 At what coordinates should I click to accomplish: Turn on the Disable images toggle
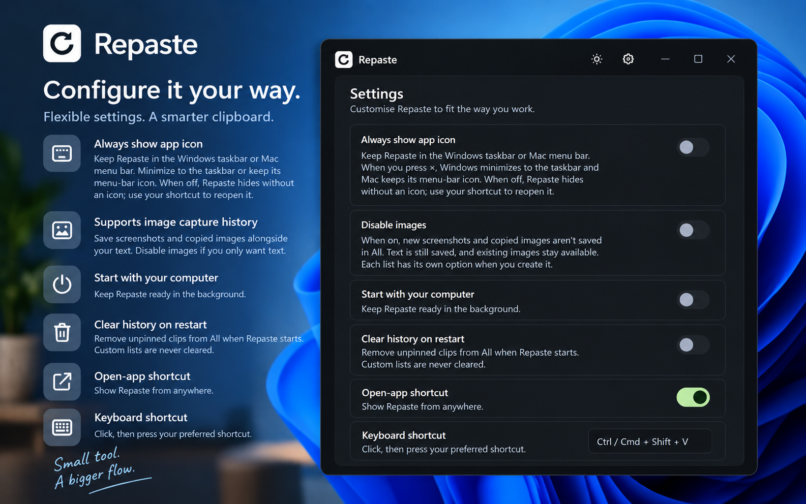[x=693, y=230]
